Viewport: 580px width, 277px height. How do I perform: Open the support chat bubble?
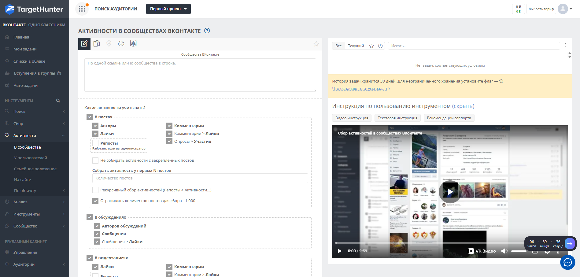567,262
